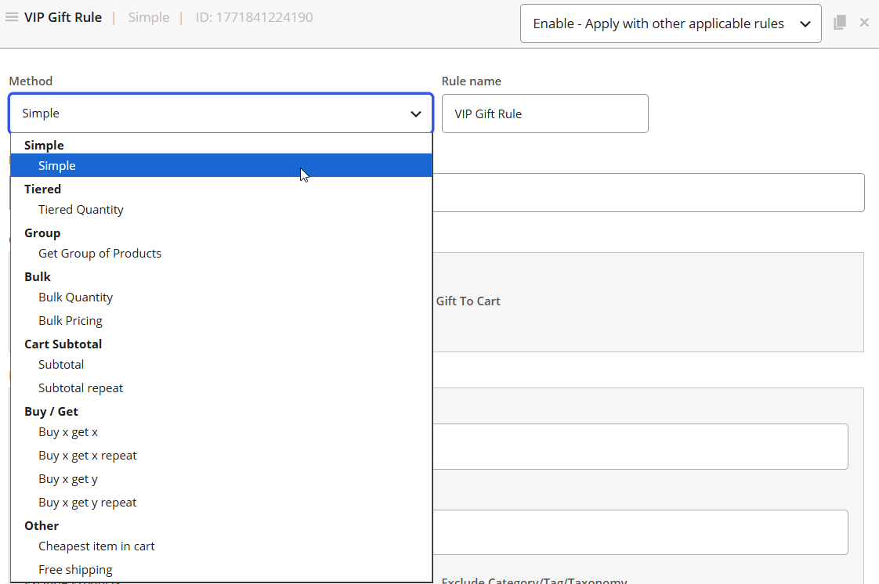
Task: Select Buy x get y
Action: pos(221,479)
